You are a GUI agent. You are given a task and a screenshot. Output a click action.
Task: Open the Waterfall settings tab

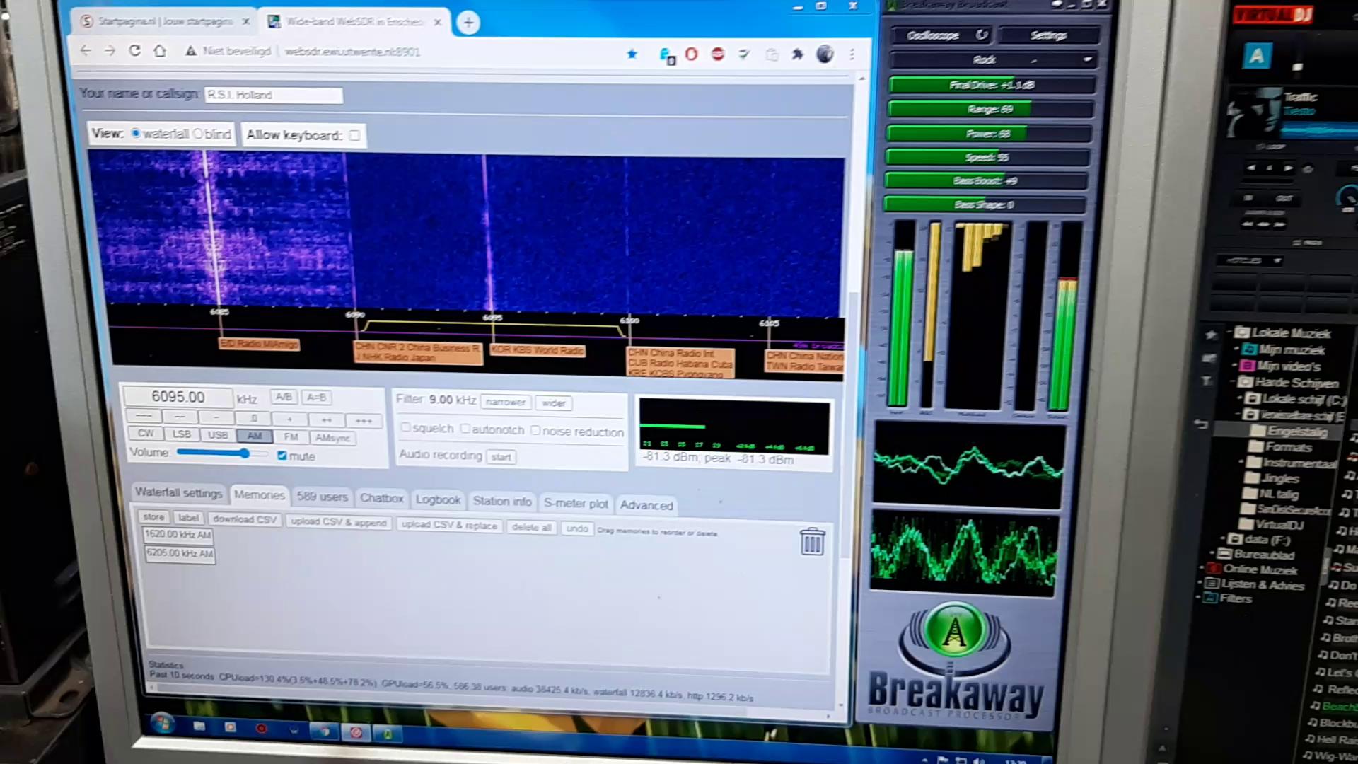(x=178, y=492)
